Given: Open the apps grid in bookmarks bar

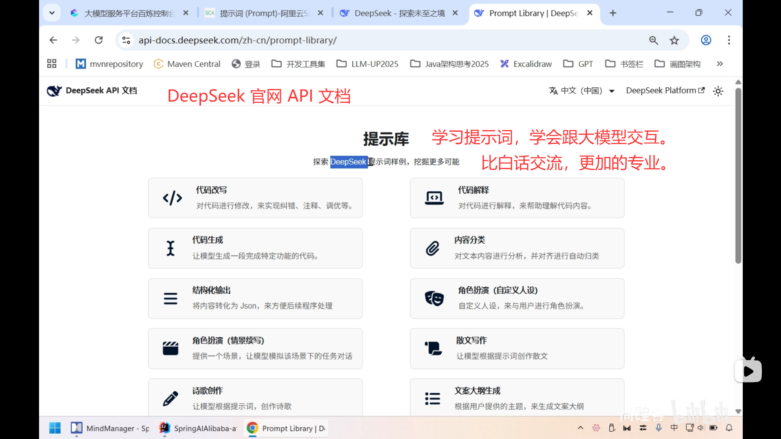Looking at the screenshot, I should (x=52, y=64).
